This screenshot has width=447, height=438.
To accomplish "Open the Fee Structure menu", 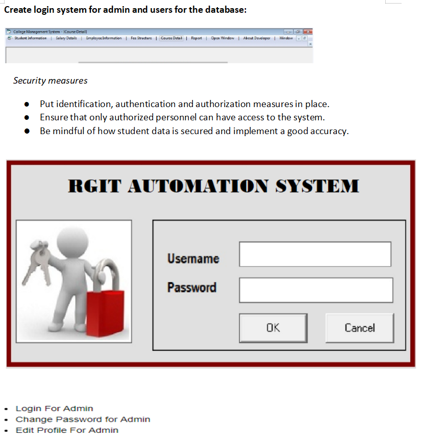I will click(141, 38).
